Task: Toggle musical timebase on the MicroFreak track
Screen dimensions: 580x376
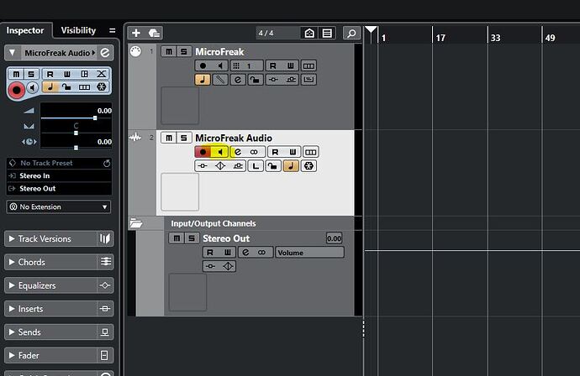Action: (x=203, y=80)
